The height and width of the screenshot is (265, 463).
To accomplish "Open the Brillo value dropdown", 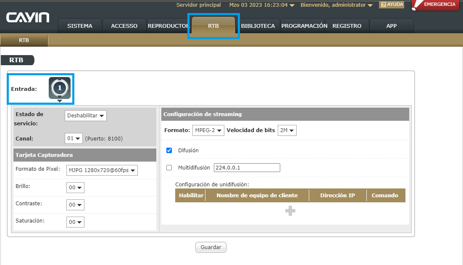I will click(75, 188).
